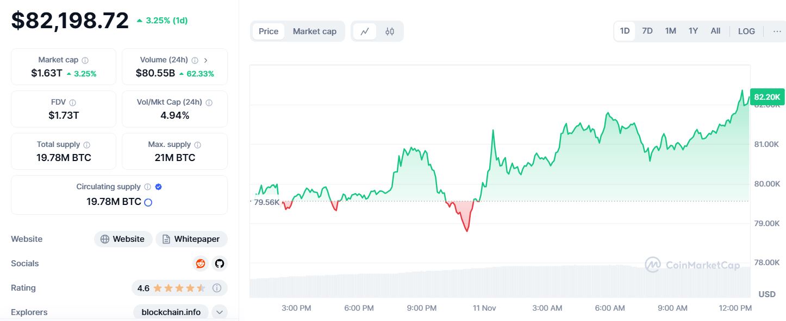The image size is (786, 321).
Task: Select the Market cap chart toggle
Action: 315,31
